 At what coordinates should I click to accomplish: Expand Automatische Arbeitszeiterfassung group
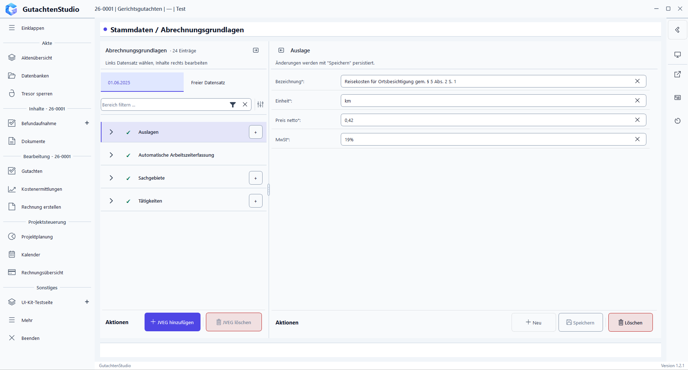click(x=111, y=155)
